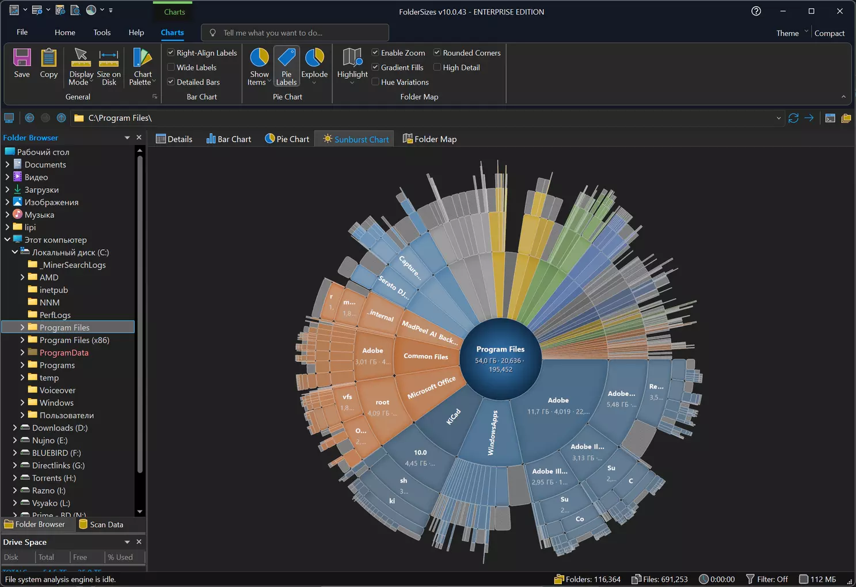Expand the Program Files (x86) tree node
The image size is (856, 587).
(x=22, y=340)
